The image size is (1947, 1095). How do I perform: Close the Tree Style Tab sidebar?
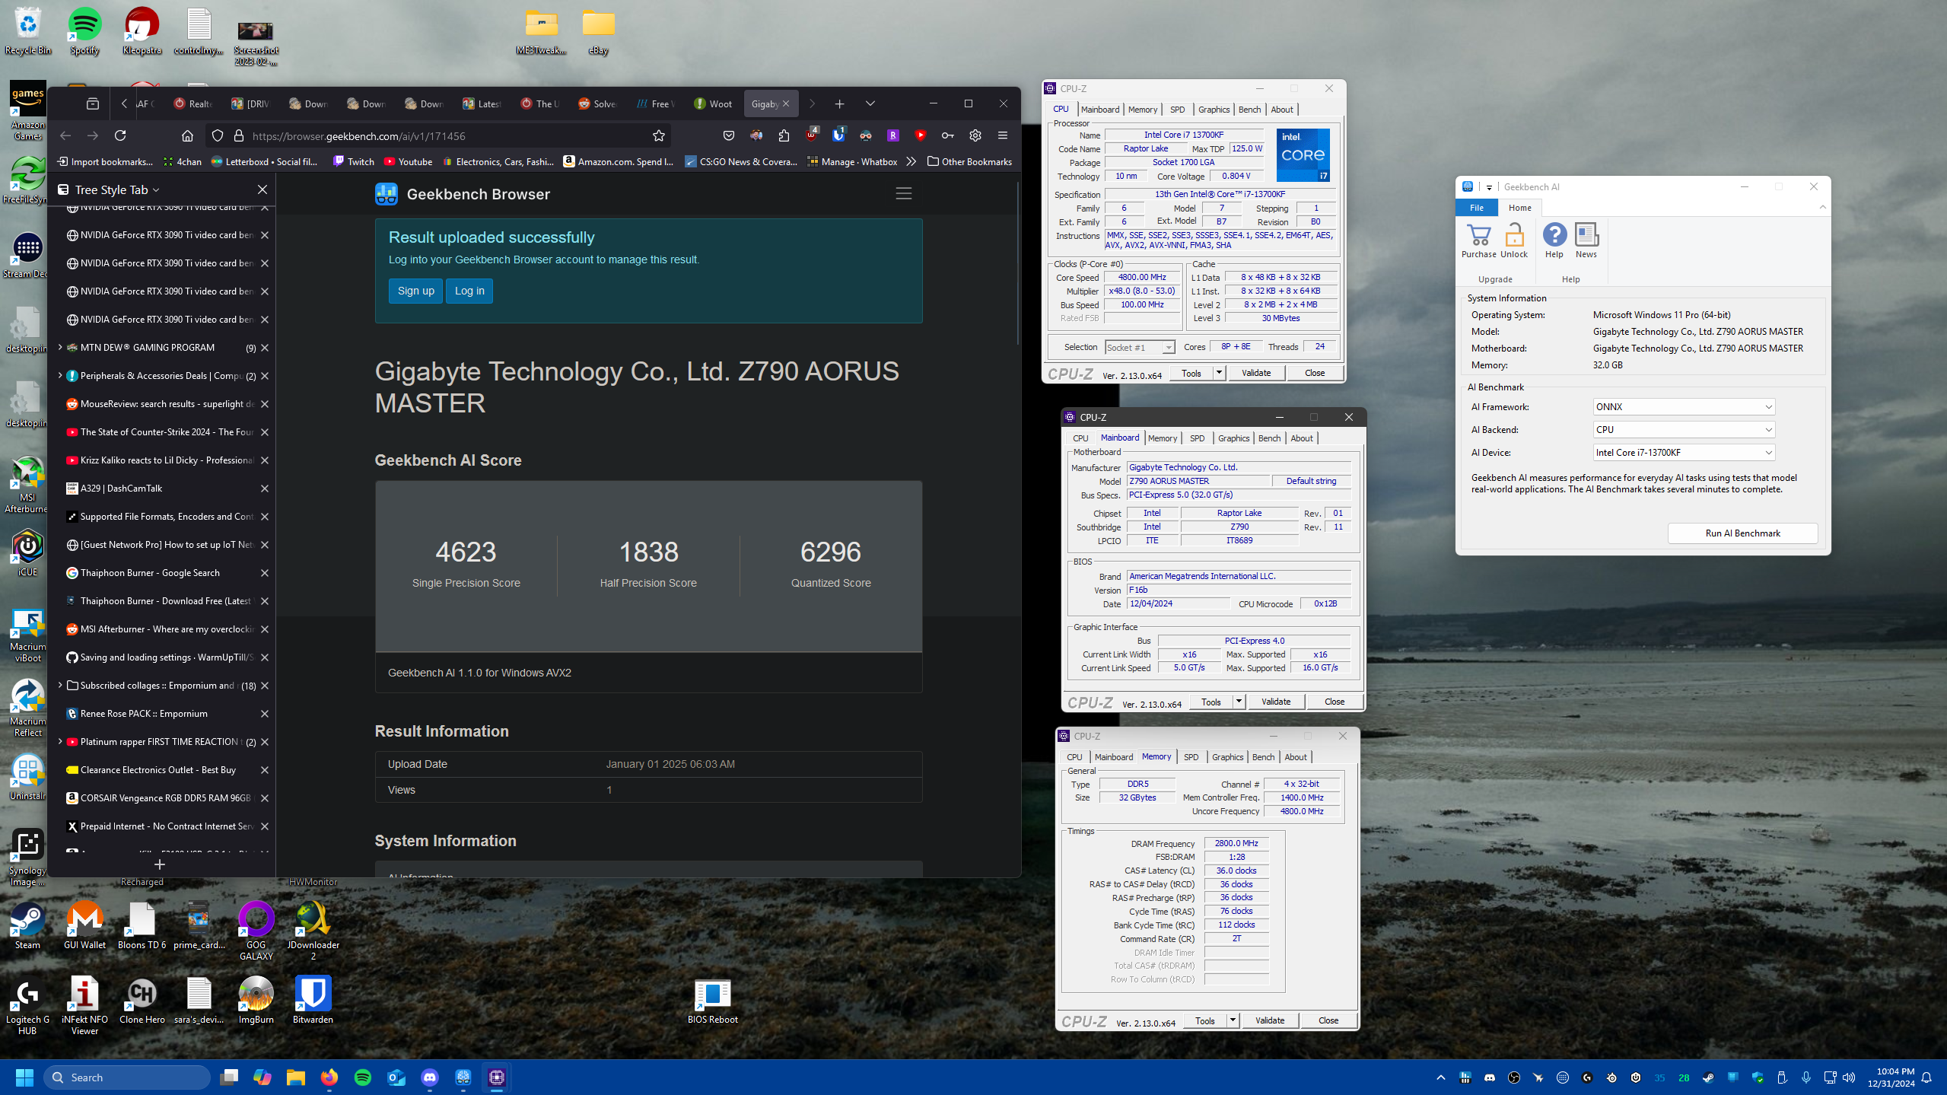(262, 189)
